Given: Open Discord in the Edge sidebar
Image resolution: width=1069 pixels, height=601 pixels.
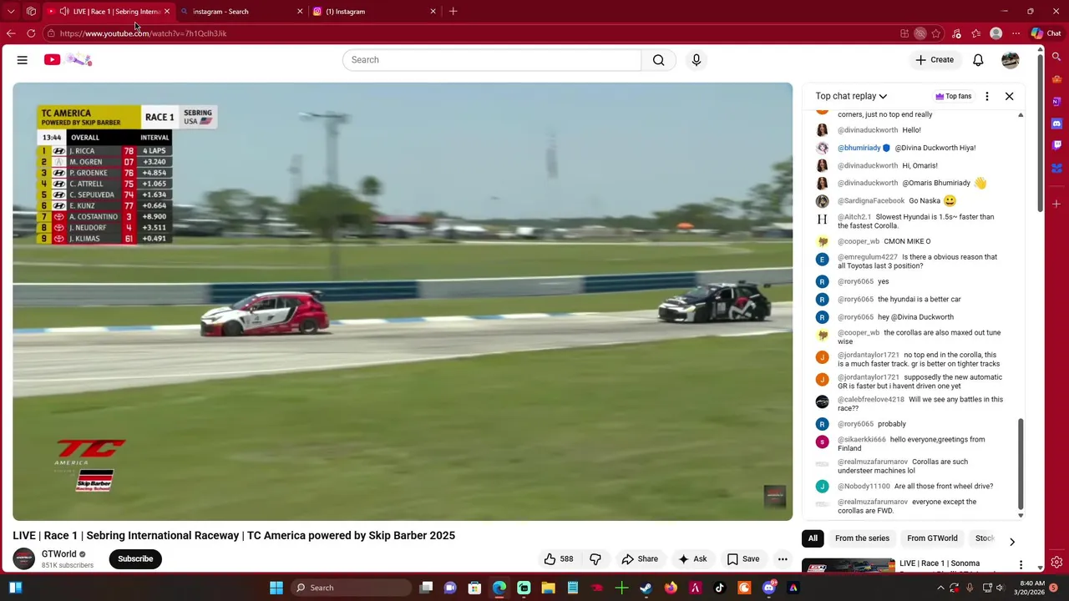Looking at the screenshot, I should point(1056,124).
